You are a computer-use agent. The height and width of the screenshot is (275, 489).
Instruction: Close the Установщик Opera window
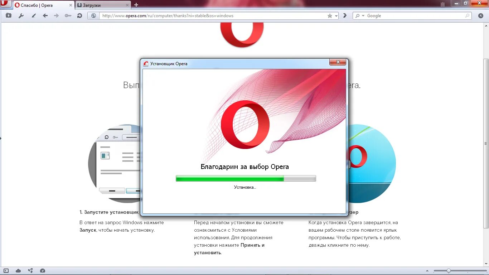tap(338, 62)
